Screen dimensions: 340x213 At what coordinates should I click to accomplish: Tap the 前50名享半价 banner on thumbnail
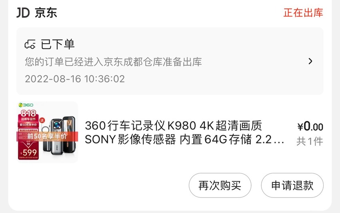pos(47,137)
